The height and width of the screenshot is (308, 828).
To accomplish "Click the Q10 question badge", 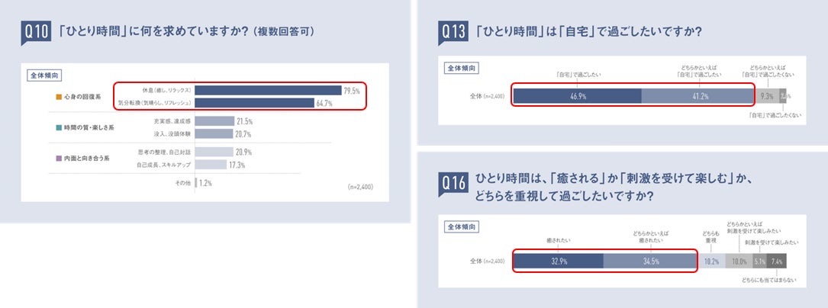I will (x=35, y=33).
